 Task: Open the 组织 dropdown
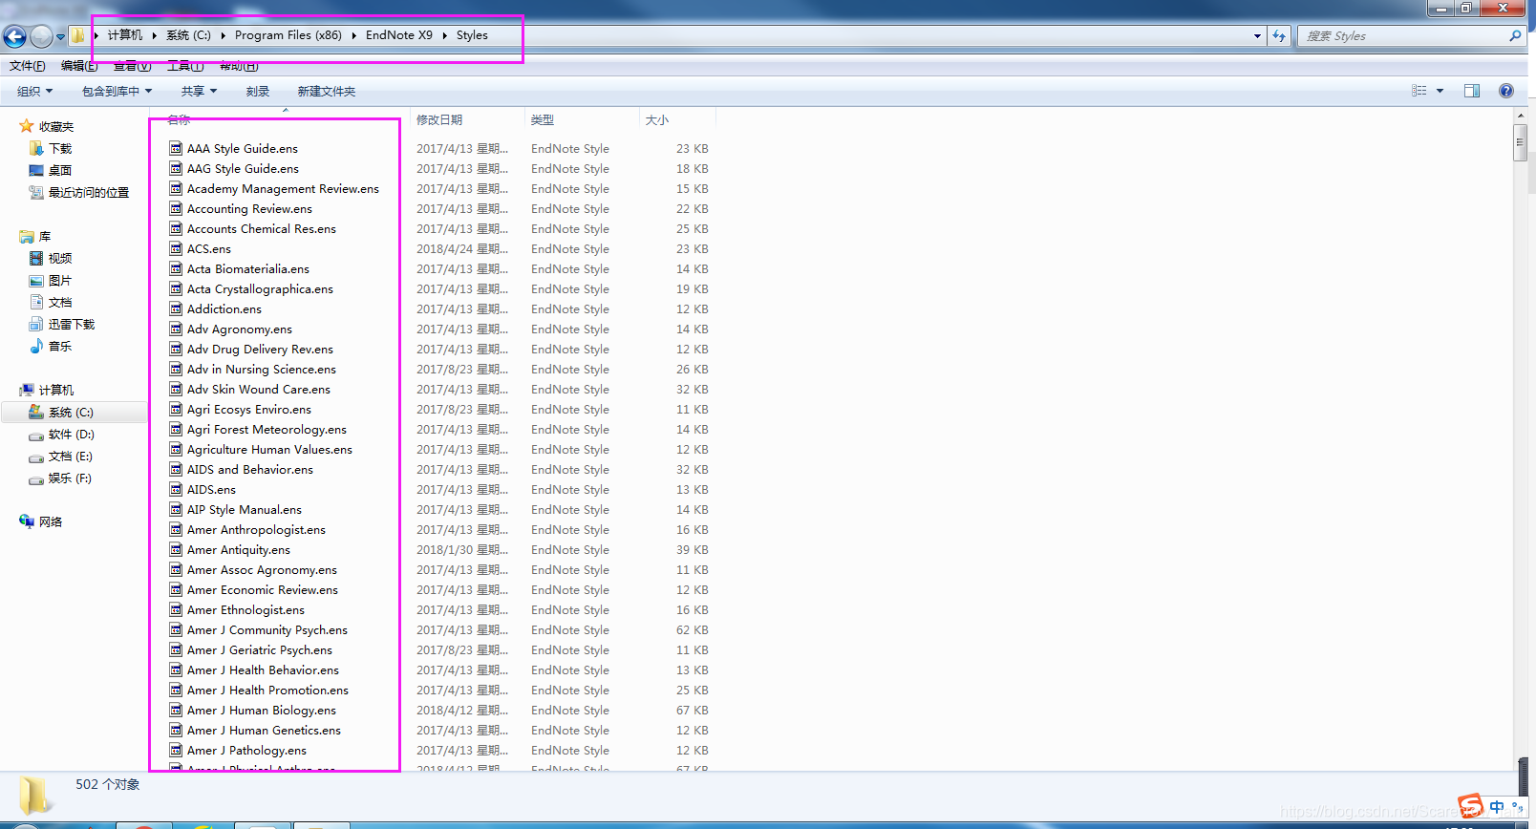pos(35,92)
